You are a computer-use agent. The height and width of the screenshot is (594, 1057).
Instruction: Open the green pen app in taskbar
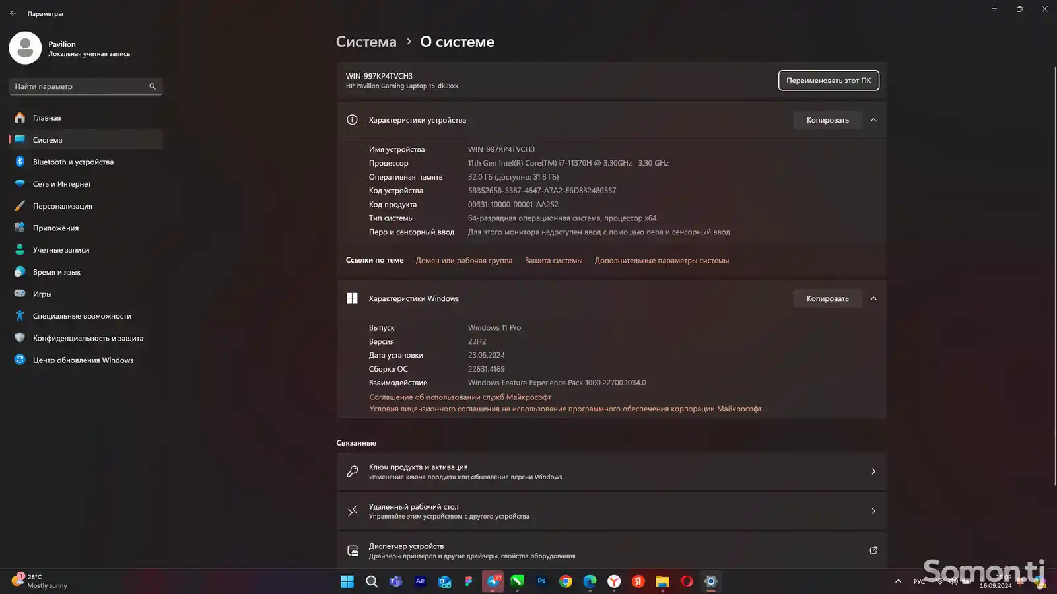(x=517, y=581)
